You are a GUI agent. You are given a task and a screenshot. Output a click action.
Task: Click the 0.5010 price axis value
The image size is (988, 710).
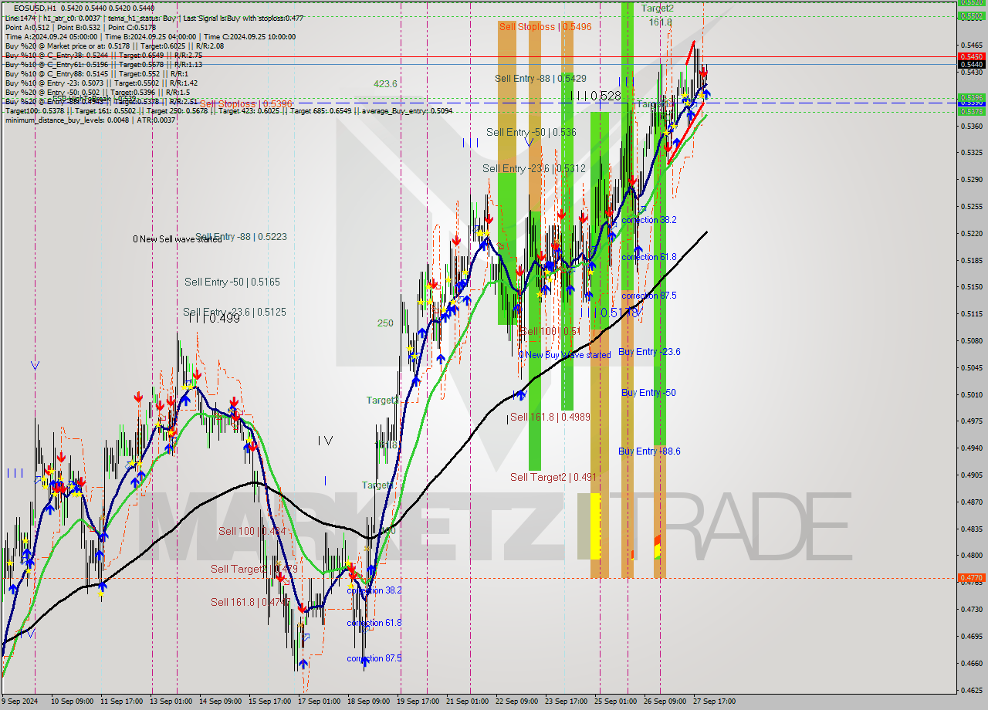point(970,394)
